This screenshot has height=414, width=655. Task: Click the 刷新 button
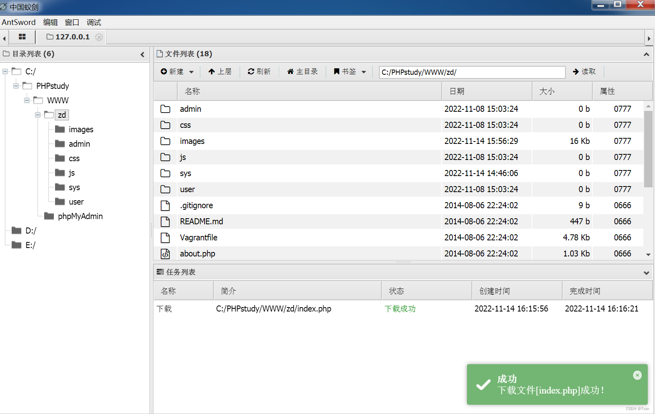point(259,72)
